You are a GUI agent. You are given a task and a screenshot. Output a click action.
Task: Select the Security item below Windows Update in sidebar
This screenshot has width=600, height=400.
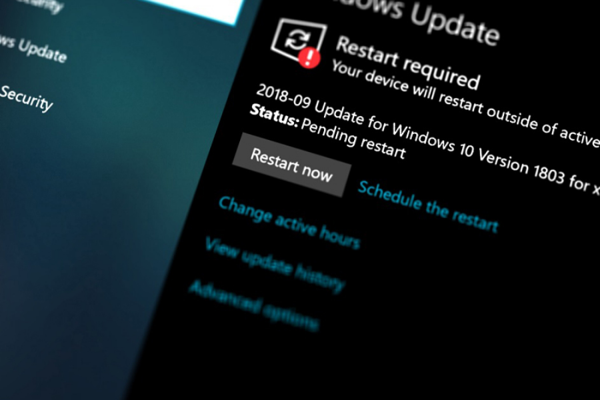pyautogui.click(x=25, y=98)
